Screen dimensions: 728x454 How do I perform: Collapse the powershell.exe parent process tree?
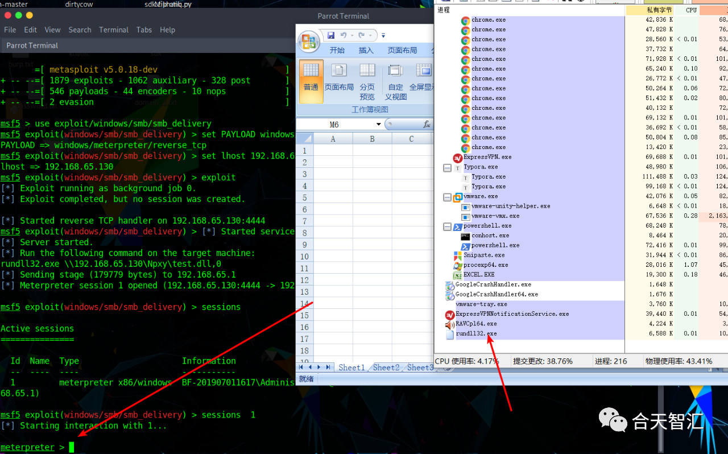pyautogui.click(x=448, y=226)
